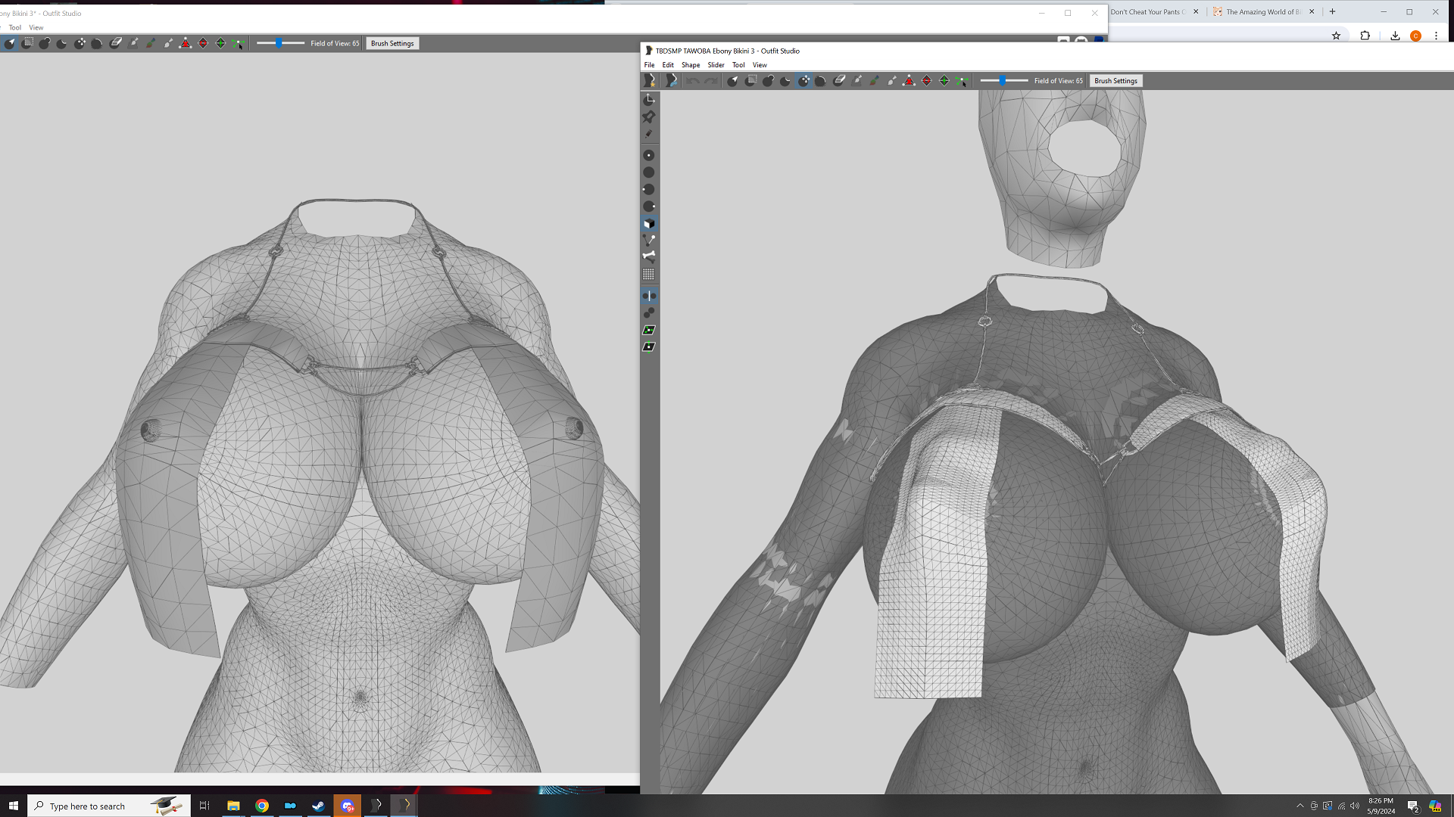Show hidden system tray icons chevron
Screen dimensions: 1454x817
[1300, 806]
